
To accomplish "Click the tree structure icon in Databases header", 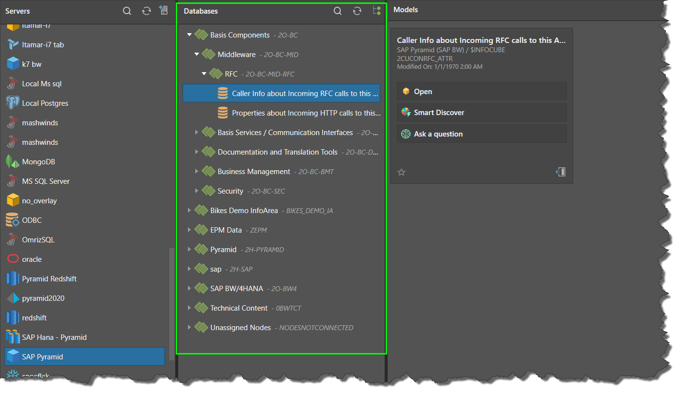I will (x=376, y=11).
